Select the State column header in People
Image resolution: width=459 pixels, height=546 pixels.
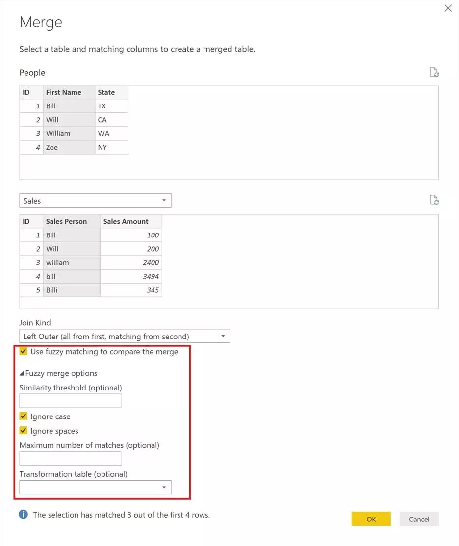pos(111,92)
